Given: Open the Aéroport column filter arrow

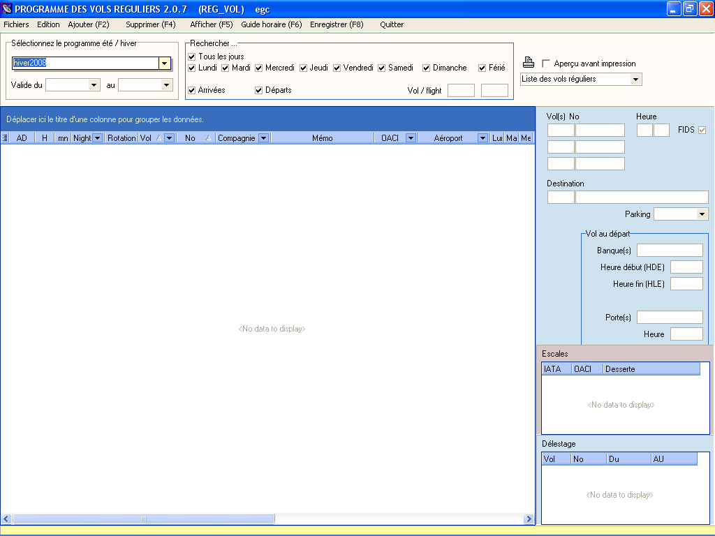Looking at the screenshot, I should coord(482,138).
